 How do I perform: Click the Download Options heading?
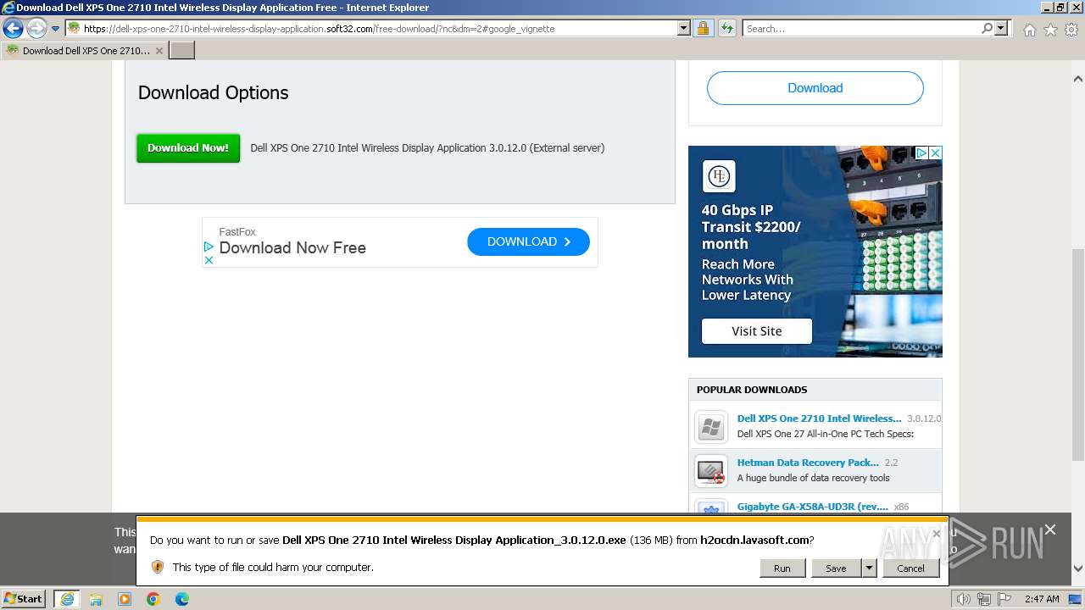214,93
